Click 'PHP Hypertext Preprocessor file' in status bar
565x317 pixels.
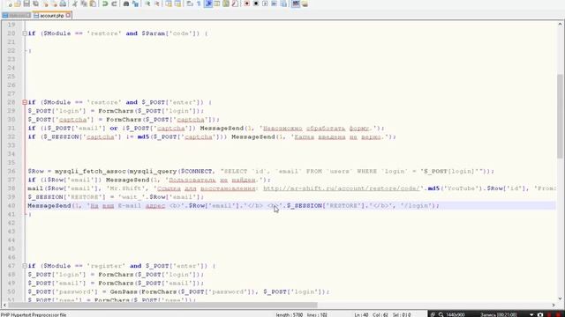coord(34,314)
